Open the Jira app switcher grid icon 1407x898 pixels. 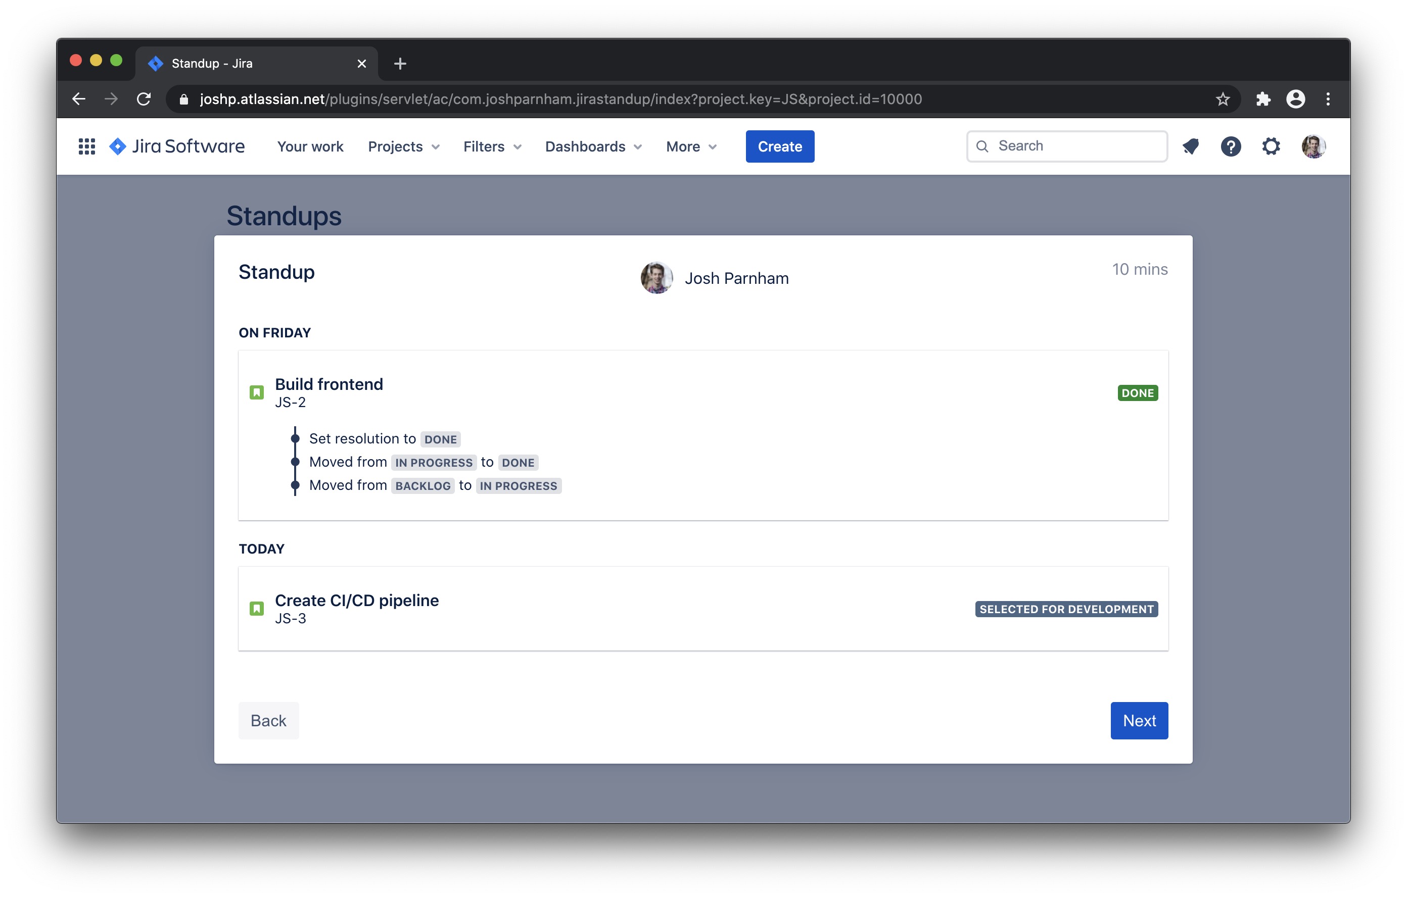(86, 146)
